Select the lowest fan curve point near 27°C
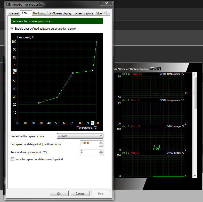 pos(39,103)
